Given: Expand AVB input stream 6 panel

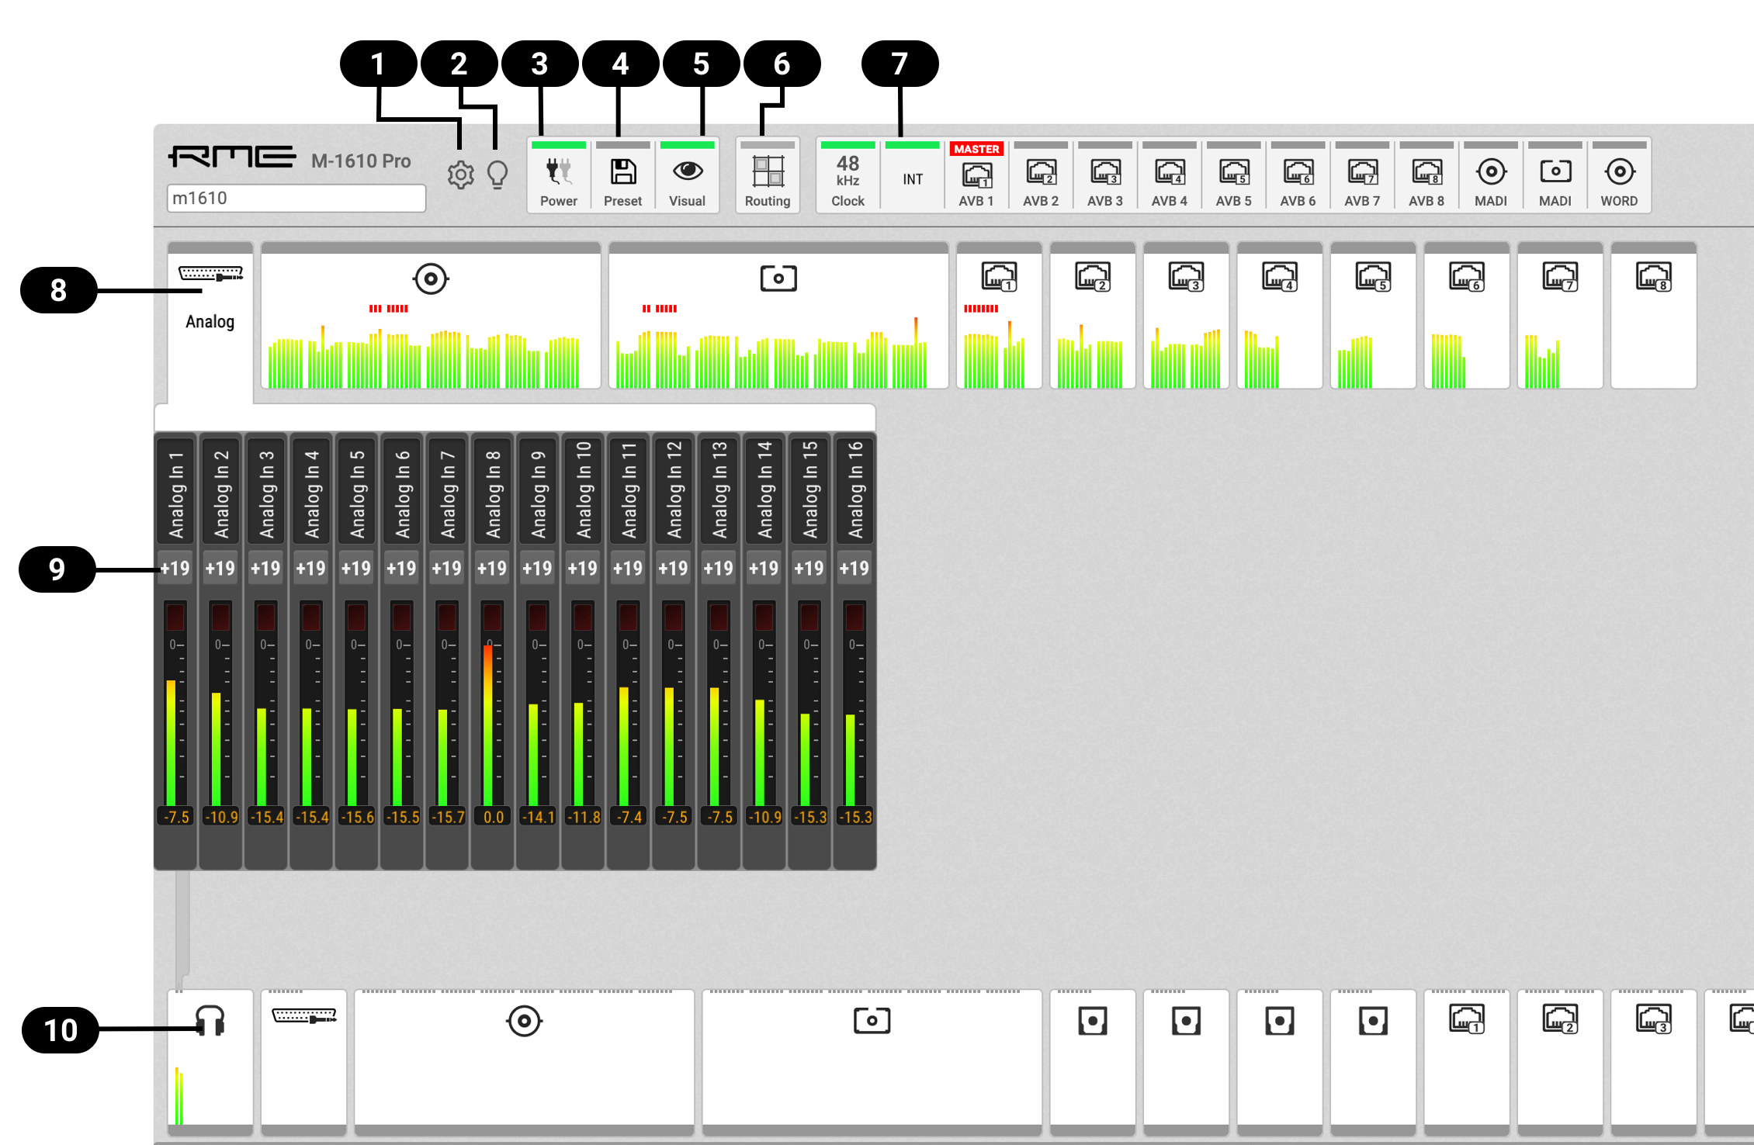Looking at the screenshot, I should coord(1467,315).
